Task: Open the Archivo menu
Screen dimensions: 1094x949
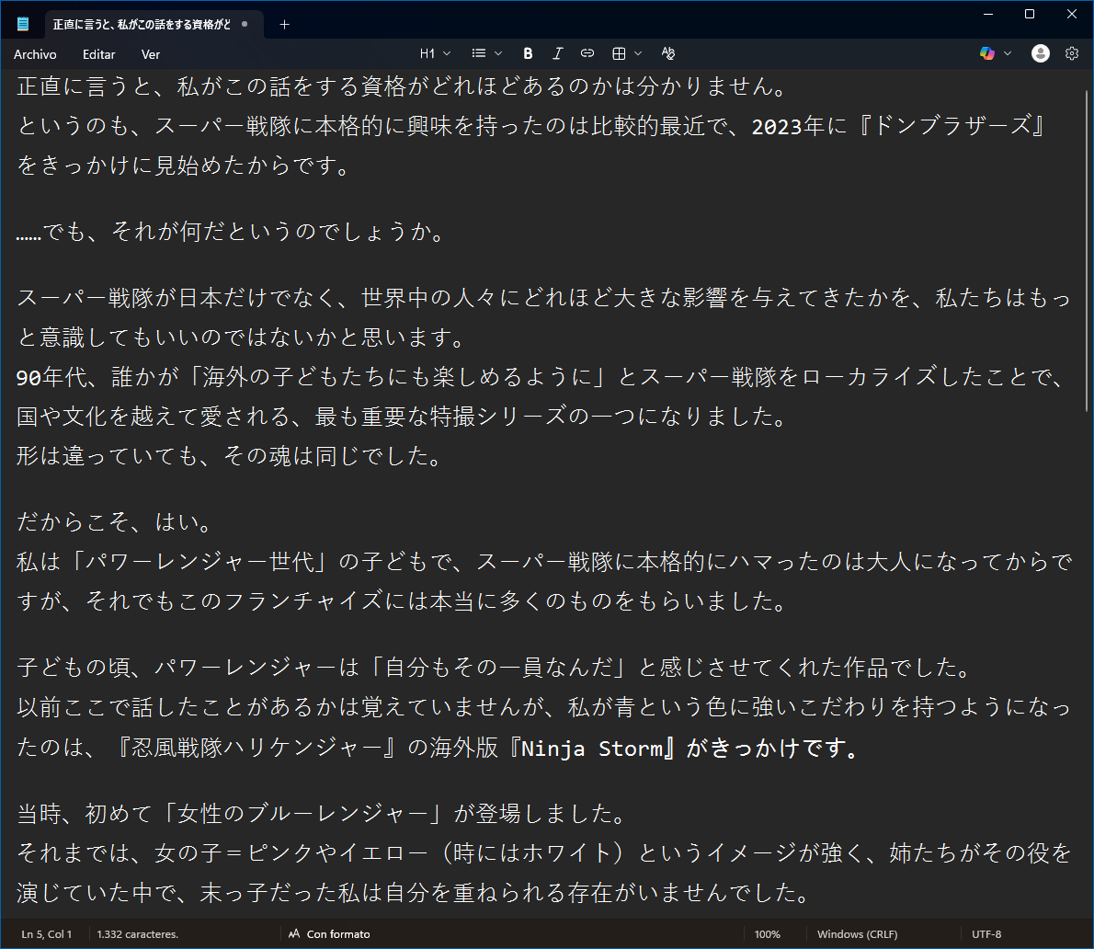Action: point(35,54)
